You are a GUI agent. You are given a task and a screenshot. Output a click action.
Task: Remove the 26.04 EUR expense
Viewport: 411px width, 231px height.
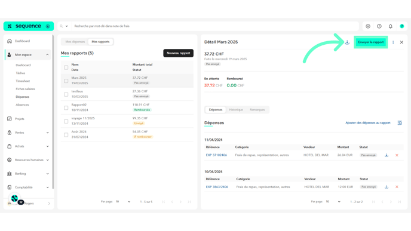pos(397,155)
